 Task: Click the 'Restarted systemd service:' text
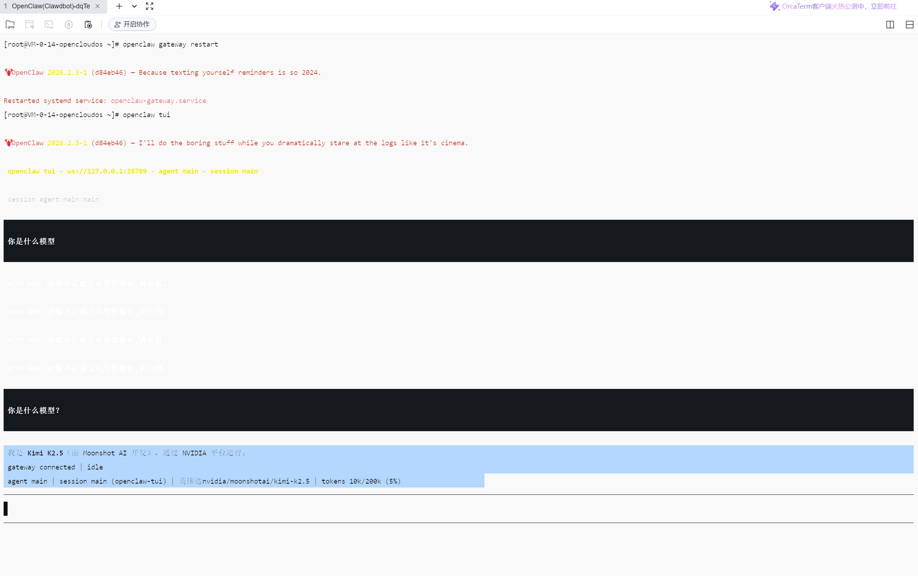coord(55,101)
